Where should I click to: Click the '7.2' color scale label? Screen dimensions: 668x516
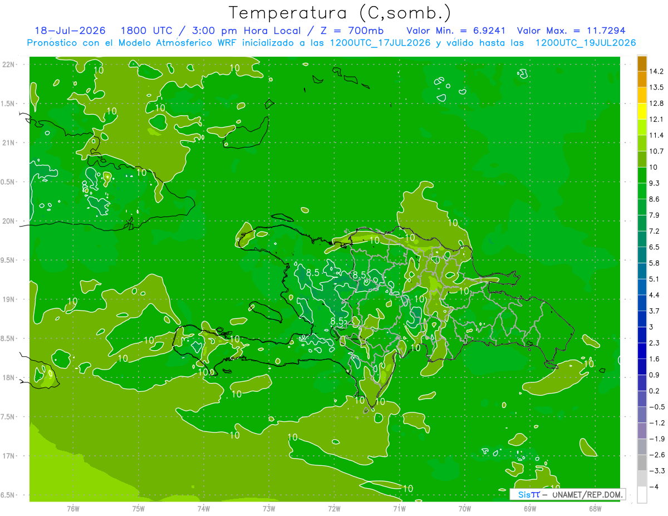point(655,231)
